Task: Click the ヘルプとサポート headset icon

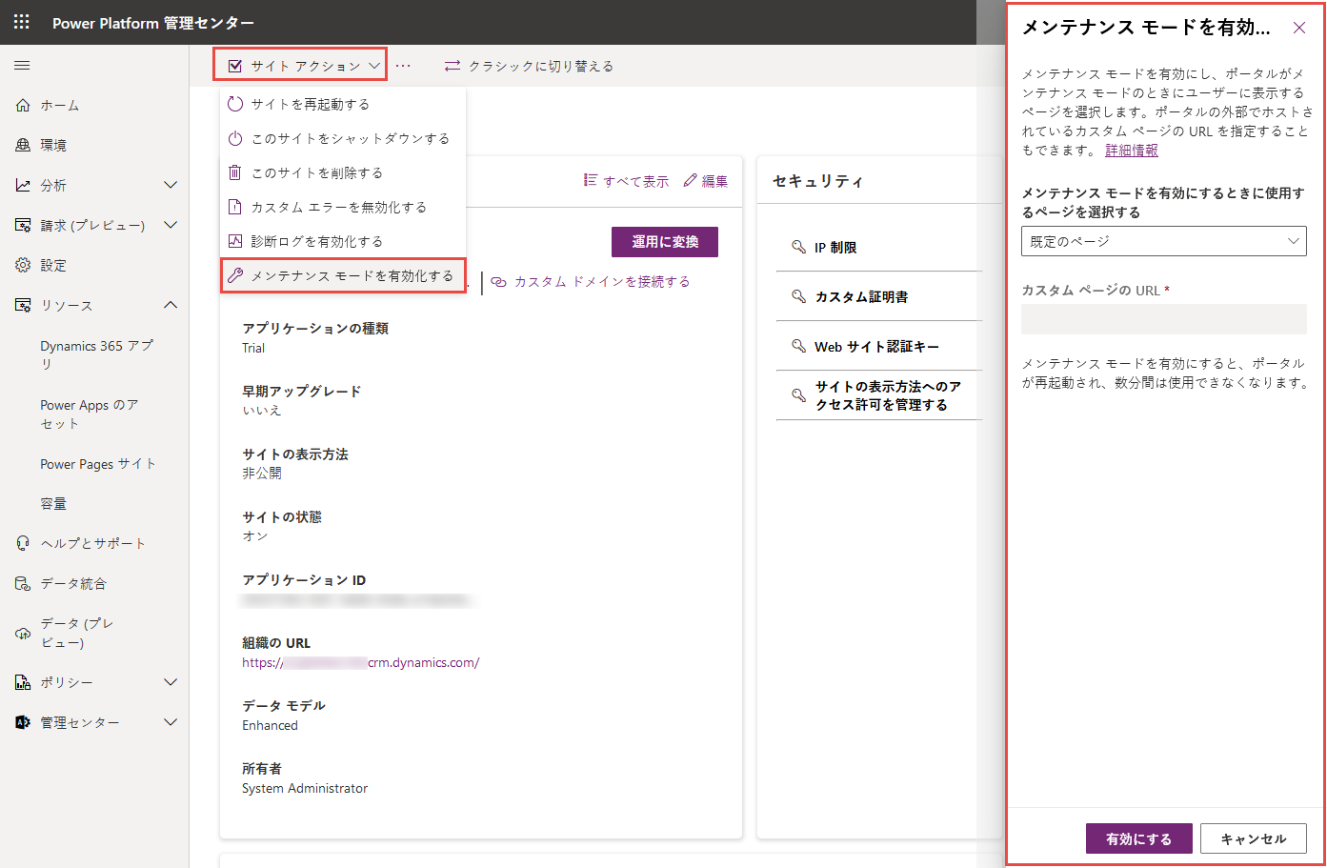Action: [23, 543]
